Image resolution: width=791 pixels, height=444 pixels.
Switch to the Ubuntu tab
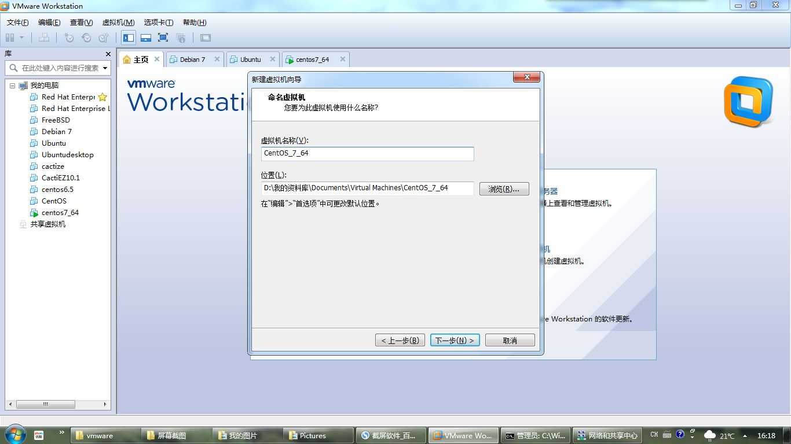[251, 60]
